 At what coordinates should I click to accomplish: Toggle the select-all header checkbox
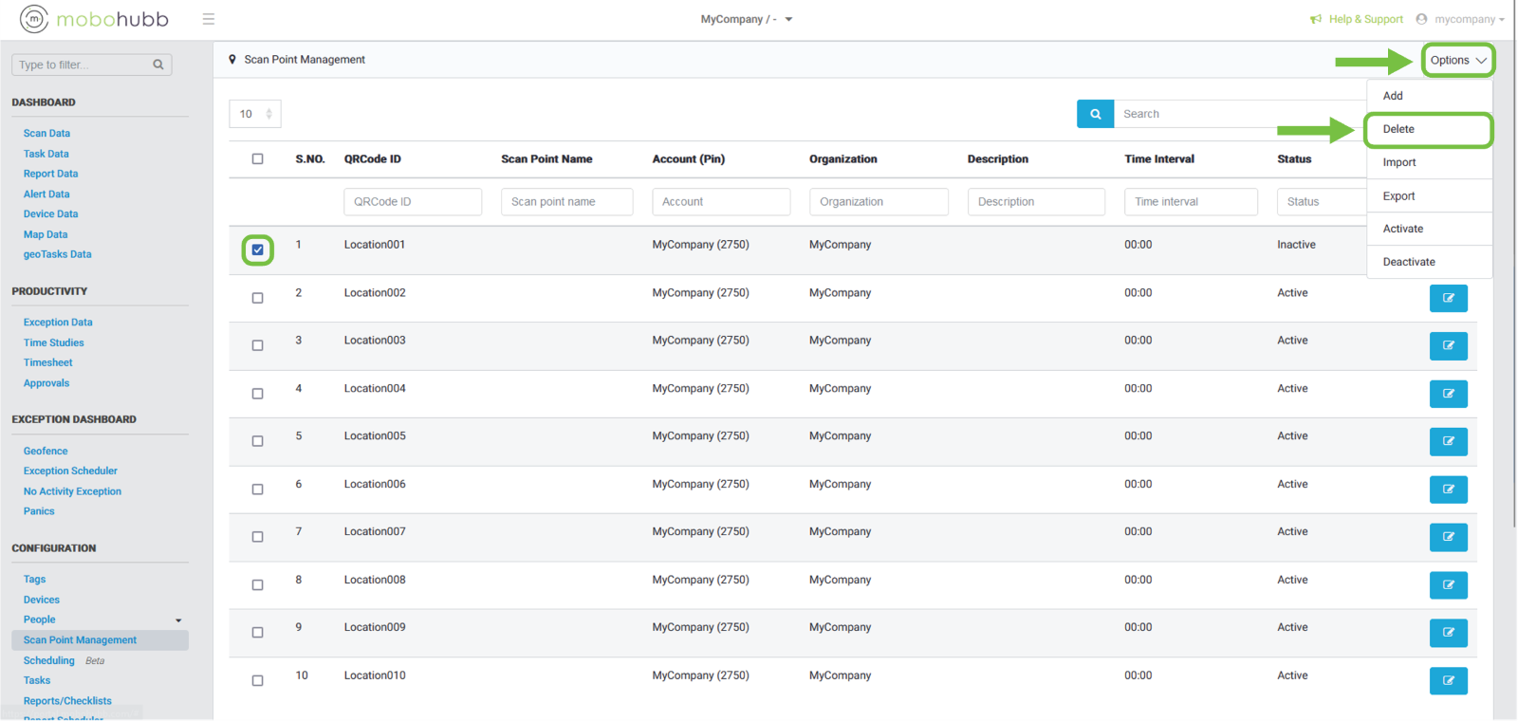257,158
